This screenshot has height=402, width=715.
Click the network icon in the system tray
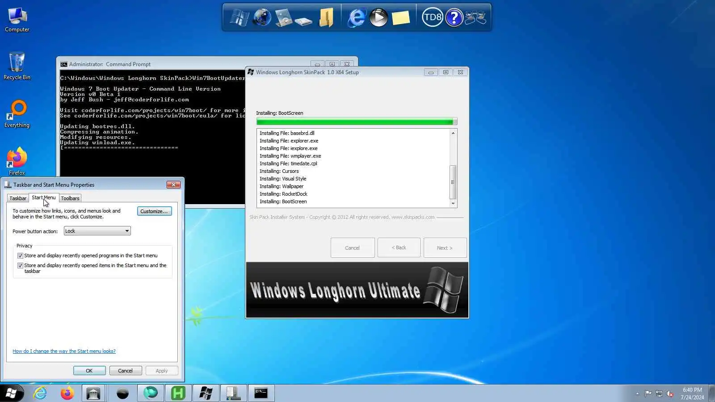[659, 394]
